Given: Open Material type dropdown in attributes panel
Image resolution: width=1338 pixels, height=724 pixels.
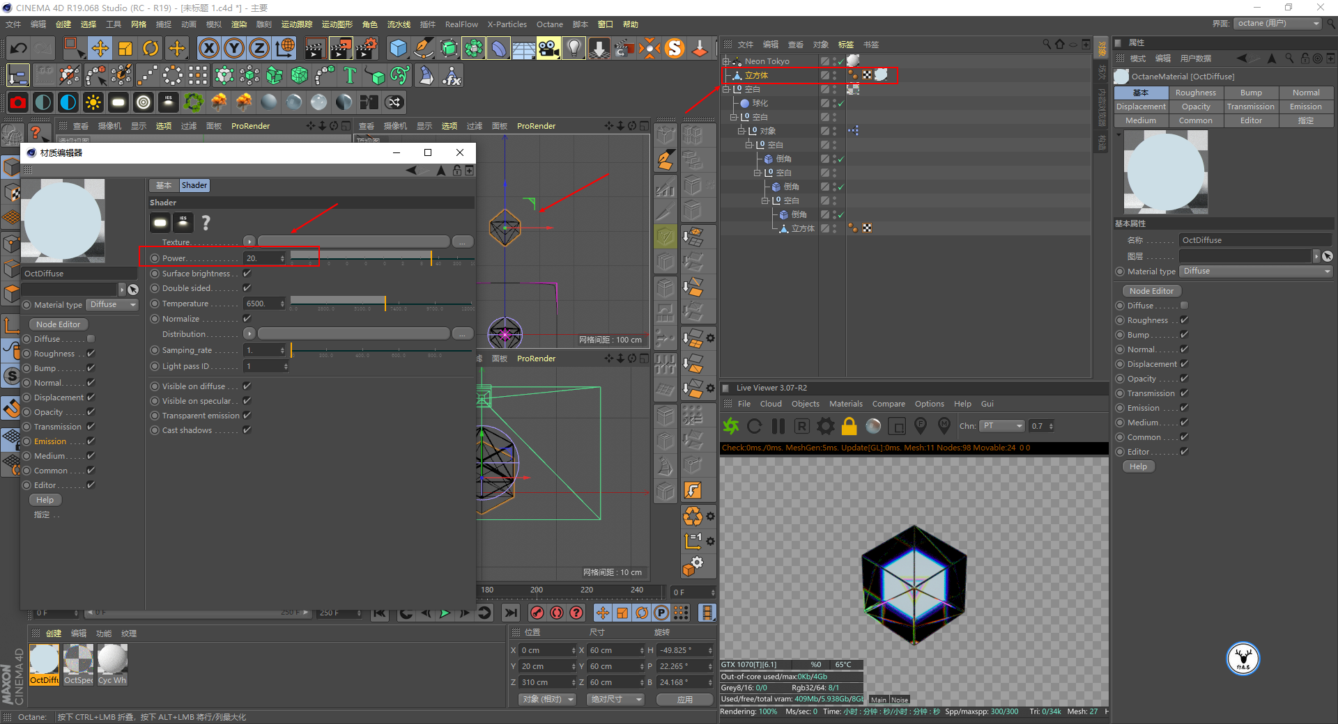Looking at the screenshot, I should point(1256,271).
